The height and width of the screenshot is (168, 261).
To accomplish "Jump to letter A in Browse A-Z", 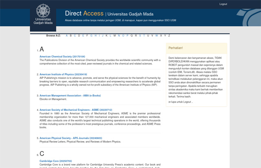I will tap(66, 36).
